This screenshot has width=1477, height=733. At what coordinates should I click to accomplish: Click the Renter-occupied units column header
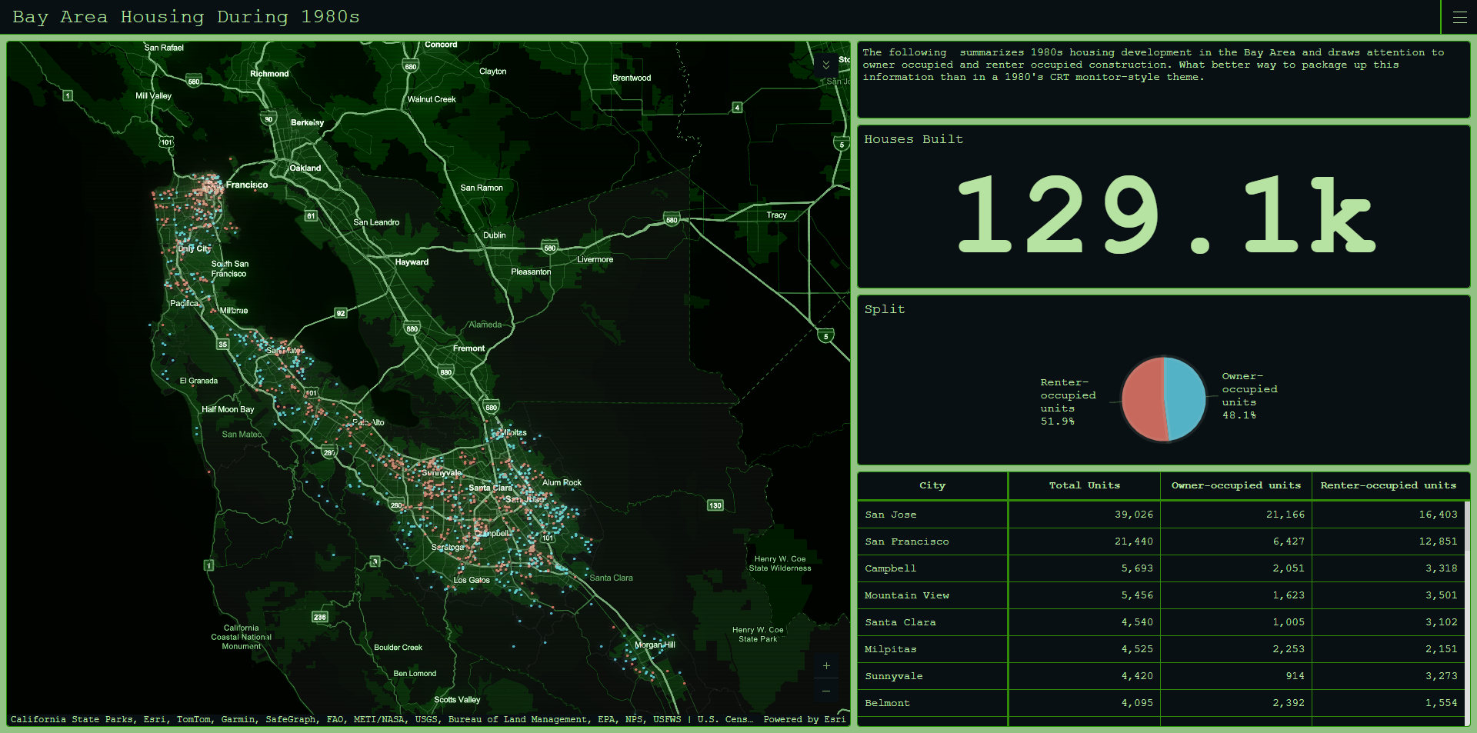[x=1389, y=485]
